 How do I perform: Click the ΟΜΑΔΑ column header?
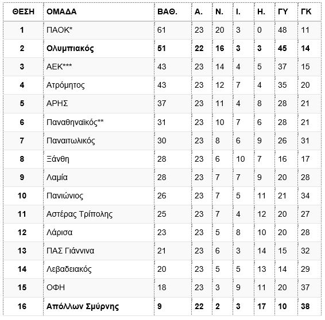pyautogui.click(x=61, y=12)
